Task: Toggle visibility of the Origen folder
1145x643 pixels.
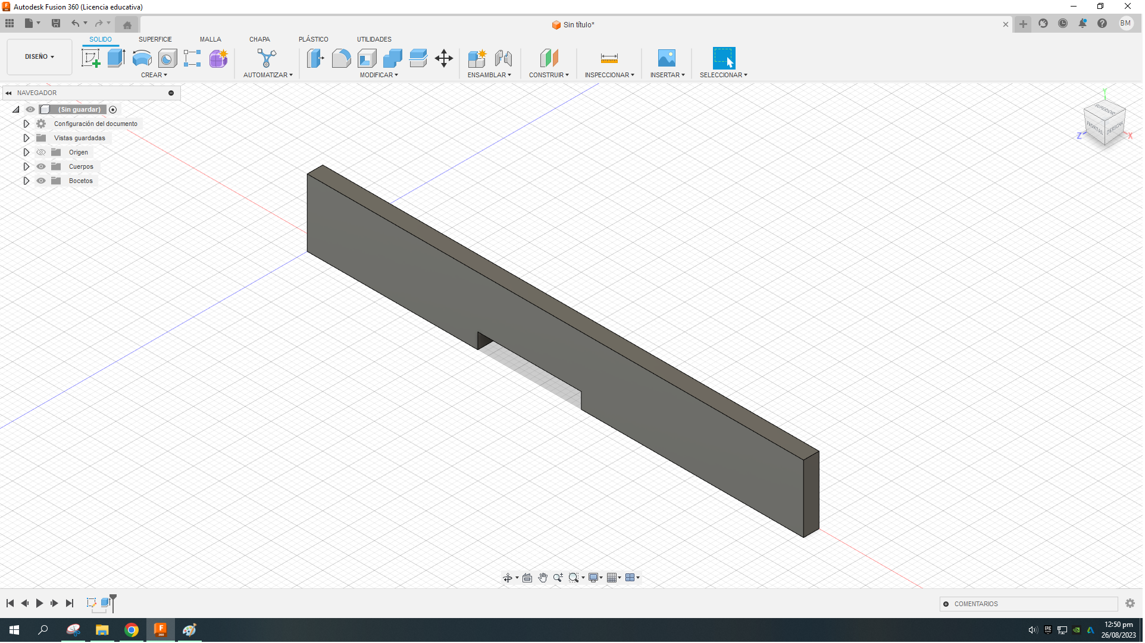Action: coord(41,152)
